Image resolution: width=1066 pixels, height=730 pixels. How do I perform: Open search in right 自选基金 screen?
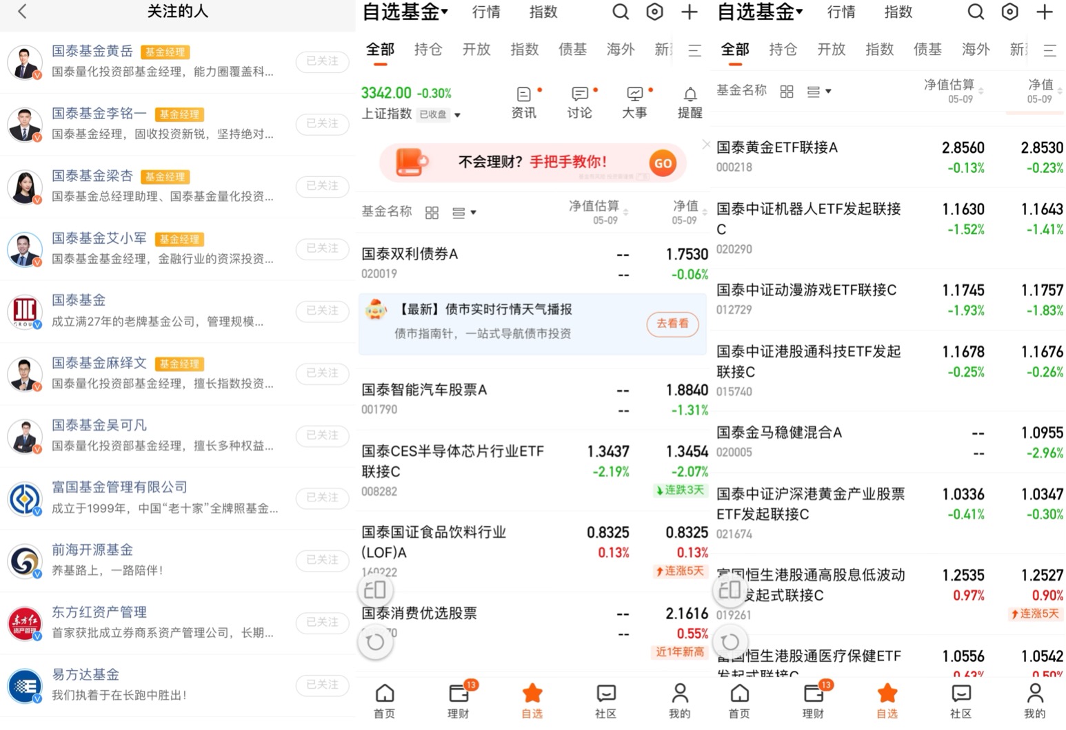976,12
